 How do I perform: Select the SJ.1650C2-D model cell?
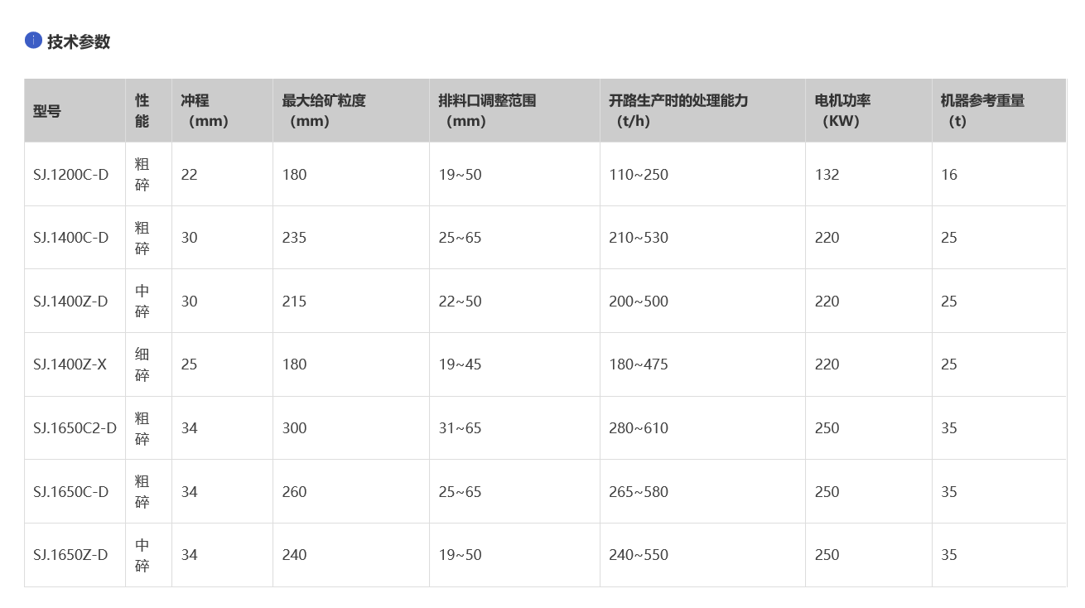75,428
